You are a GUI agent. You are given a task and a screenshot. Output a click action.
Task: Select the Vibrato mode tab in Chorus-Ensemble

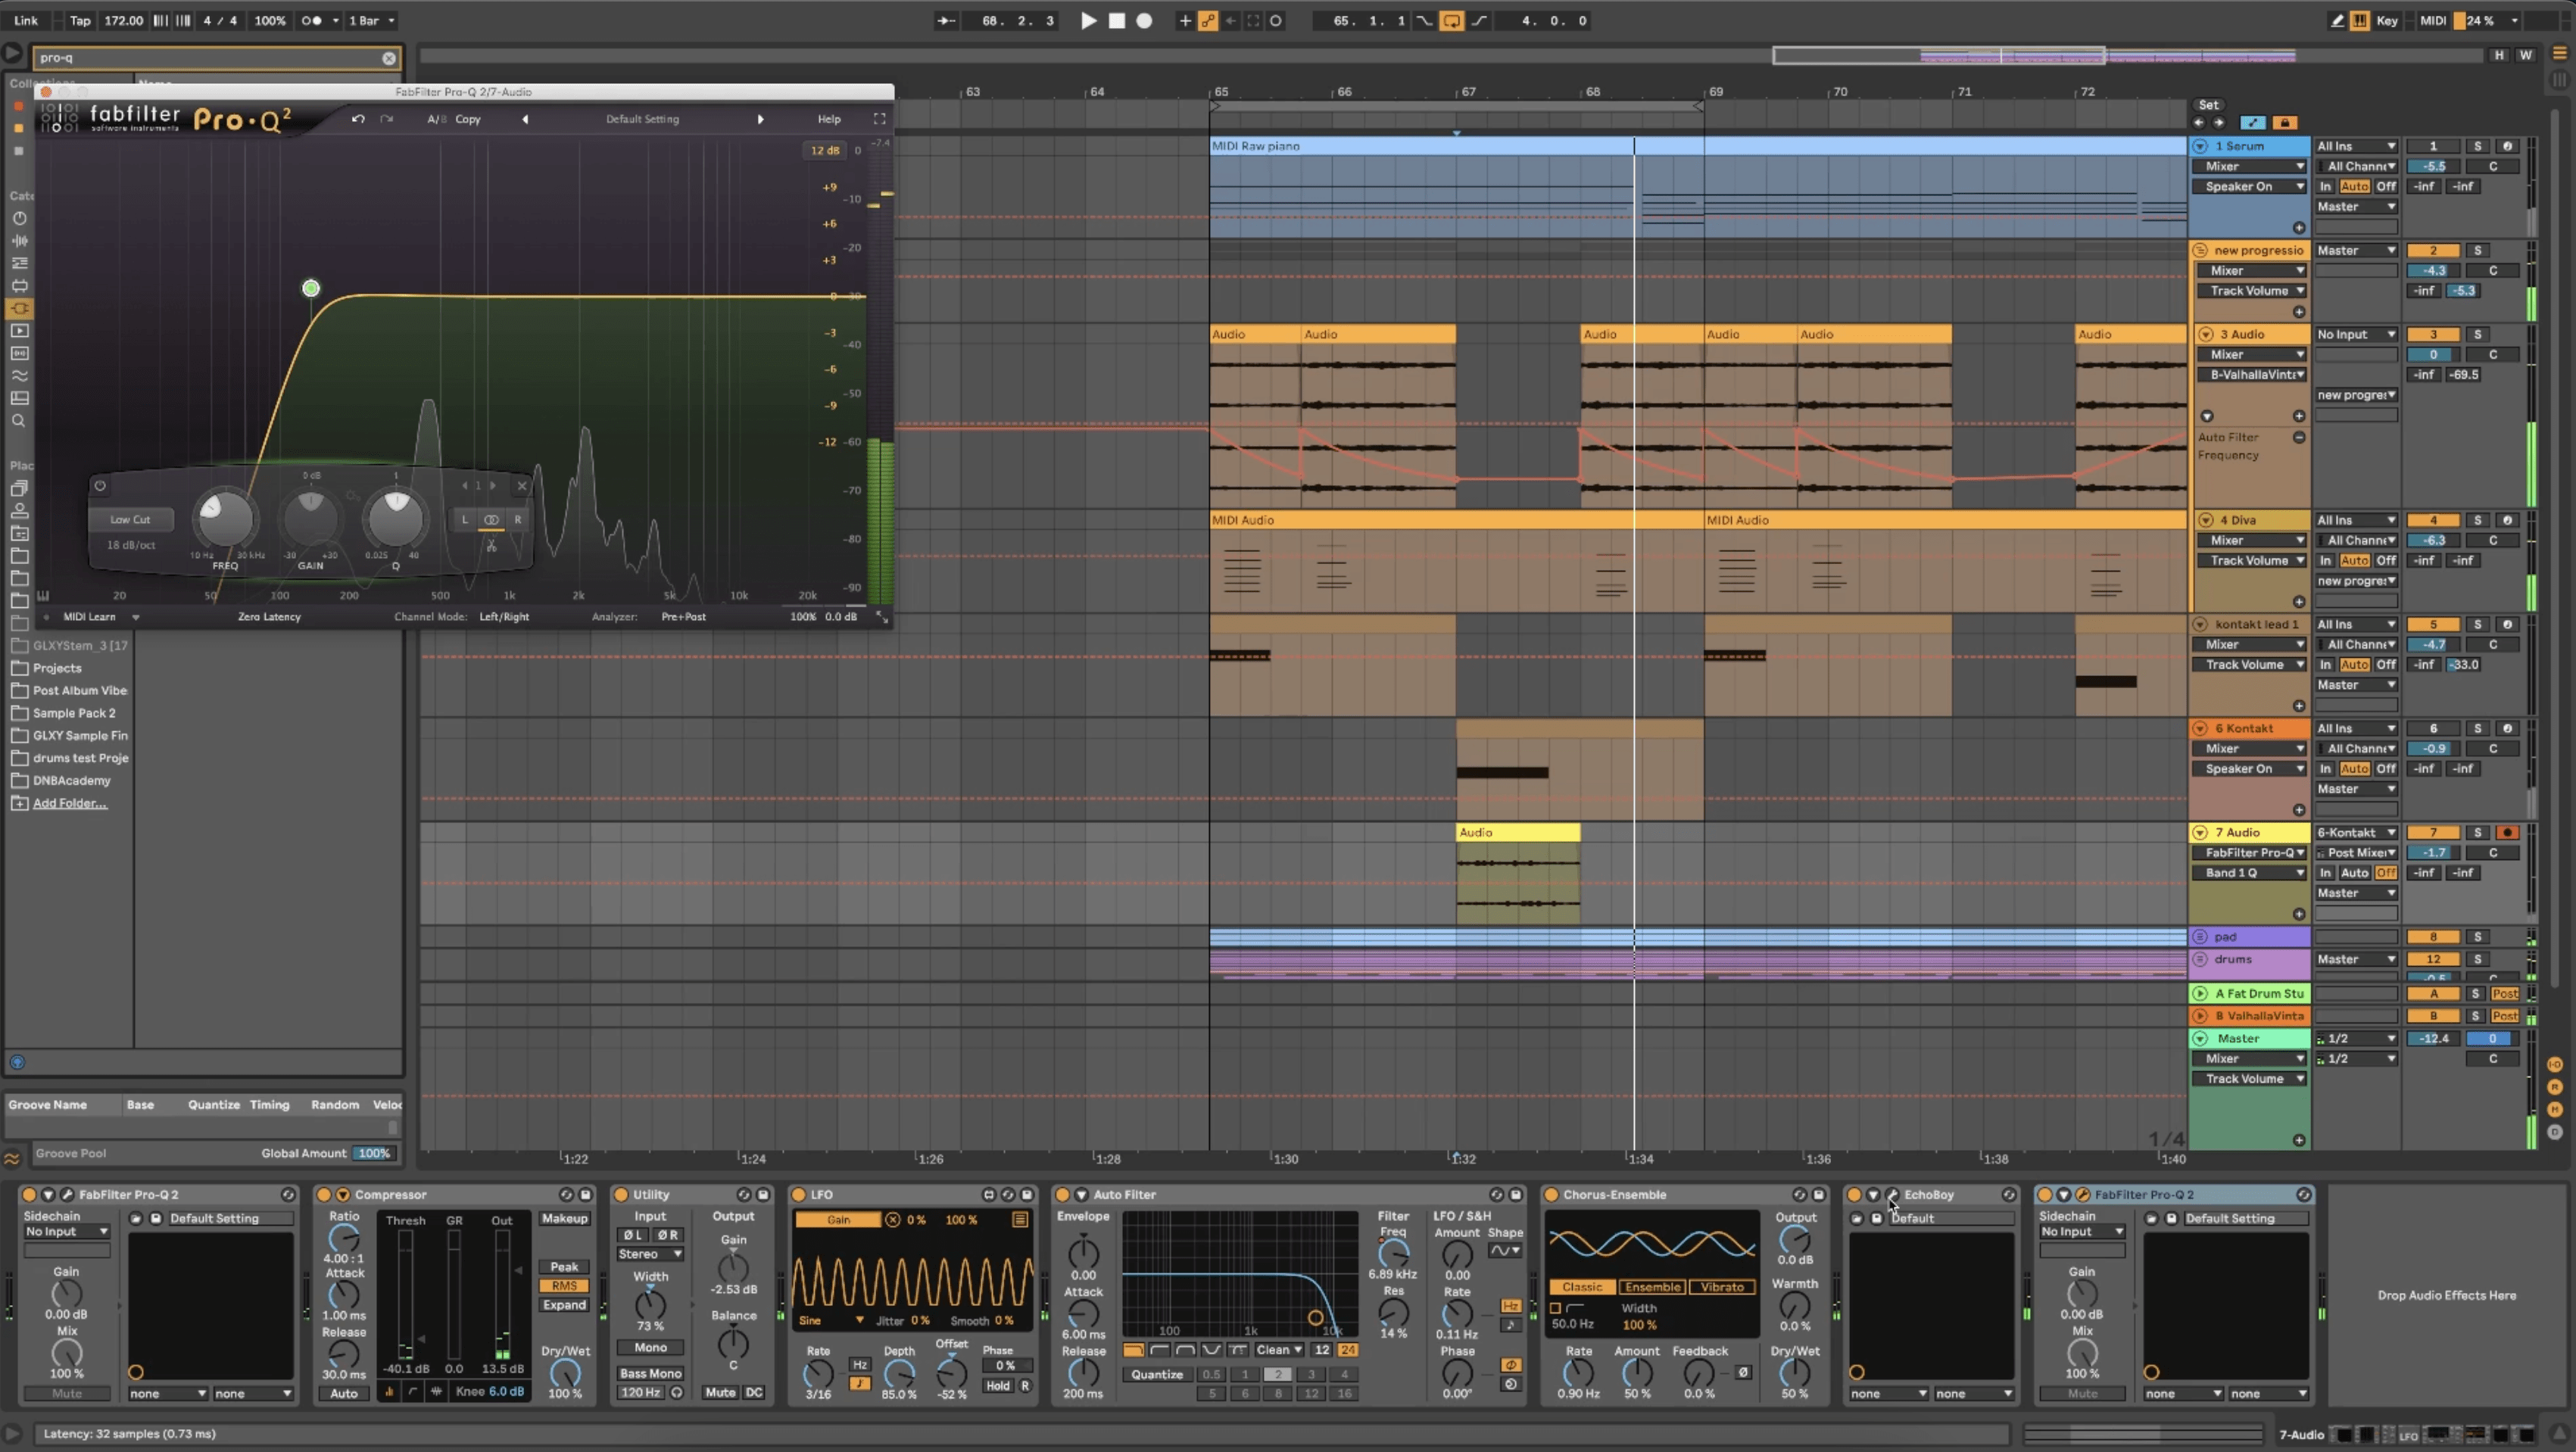click(1722, 1287)
